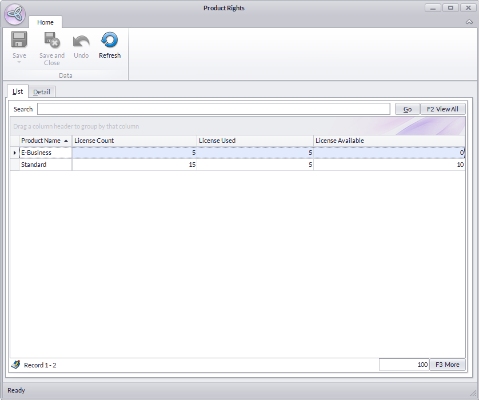Open the Home ribbon tab

pos(45,22)
